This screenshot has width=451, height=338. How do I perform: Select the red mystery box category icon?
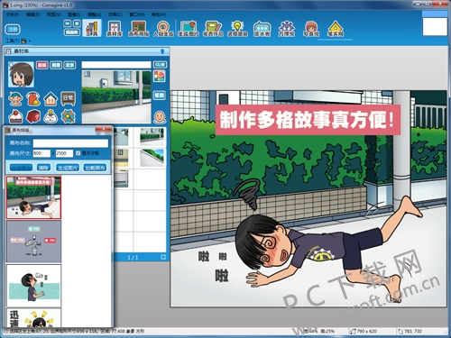[33, 116]
